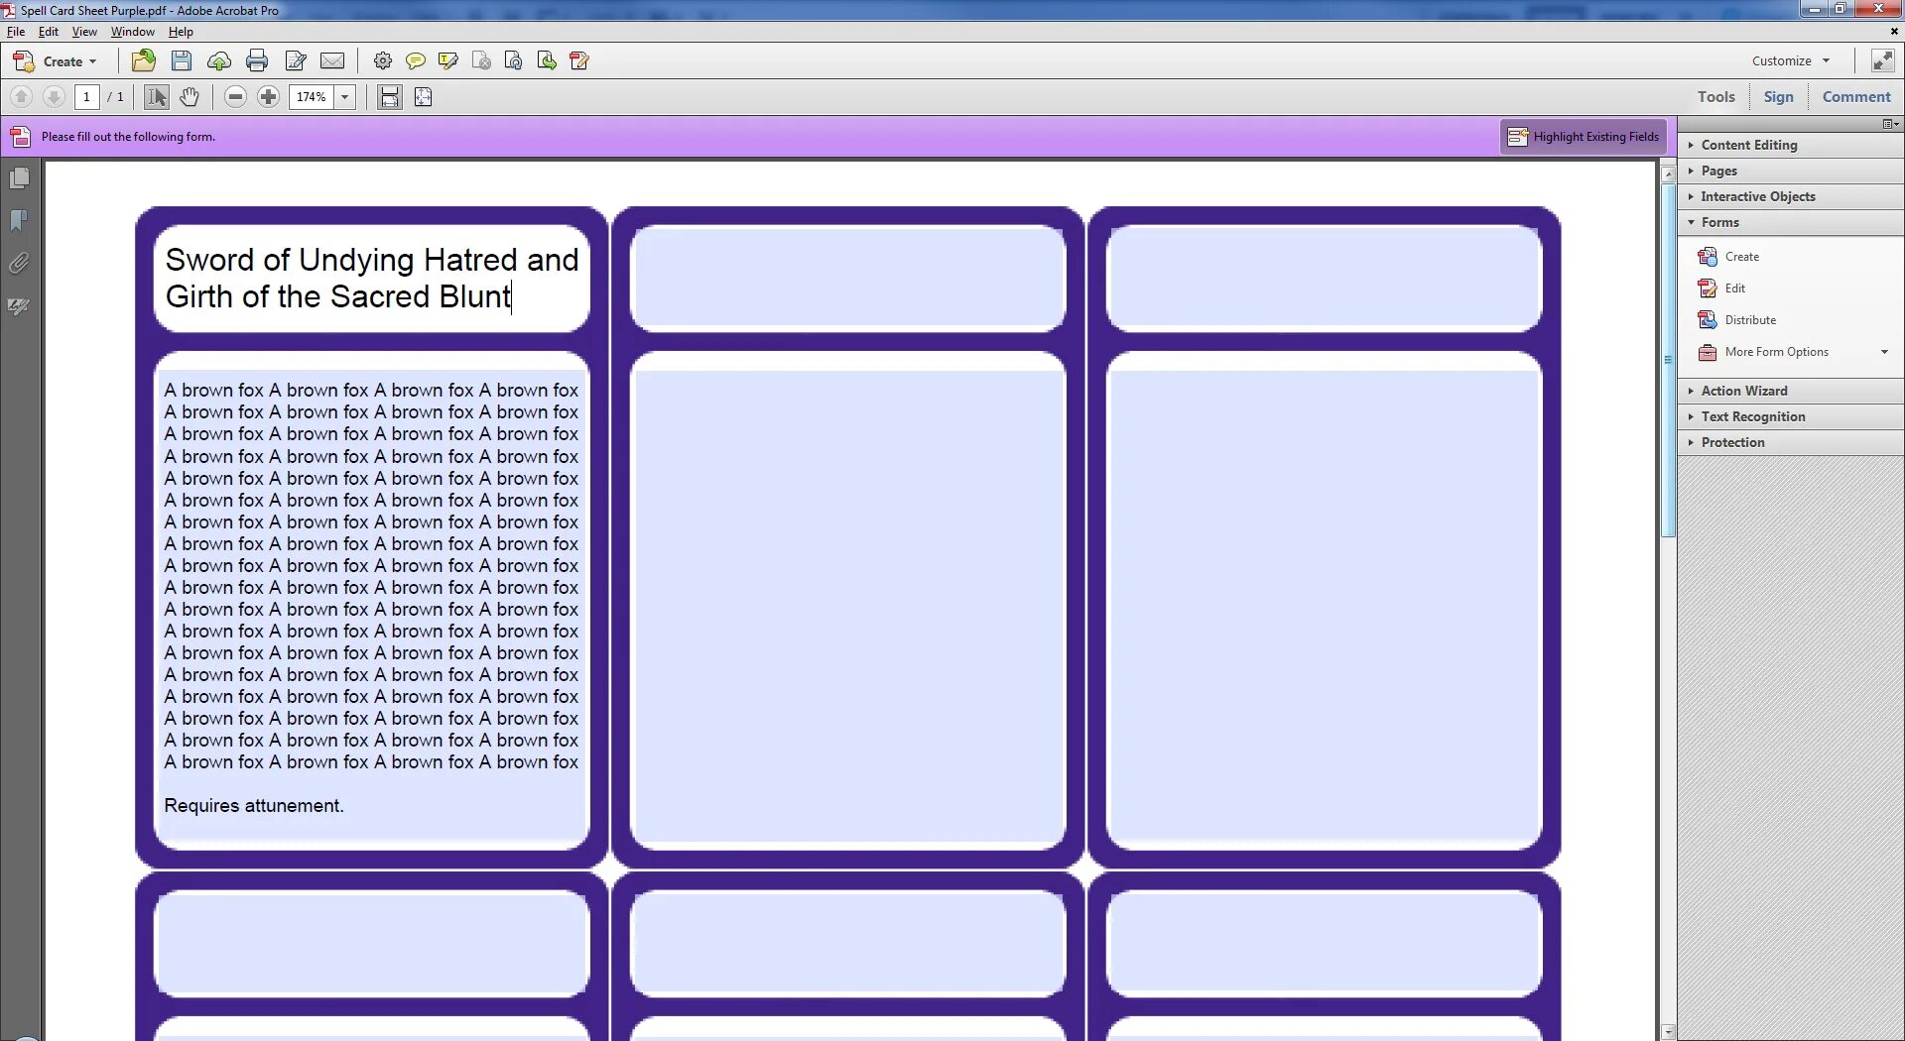Viewport: 1905px width, 1041px height.
Task: Switch to the Sign pane
Action: tap(1778, 97)
